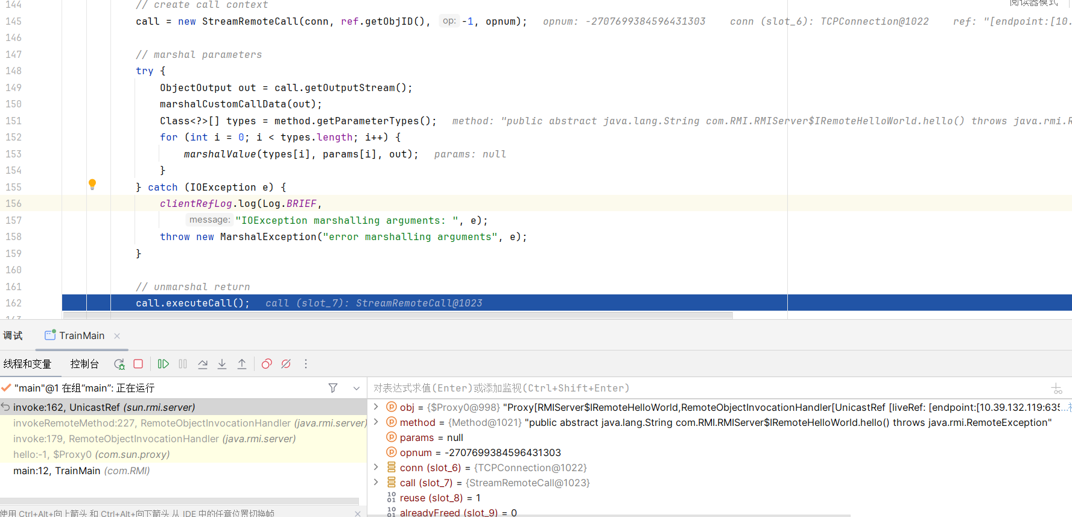
Task: Step out of current method
Action: pos(242,364)
